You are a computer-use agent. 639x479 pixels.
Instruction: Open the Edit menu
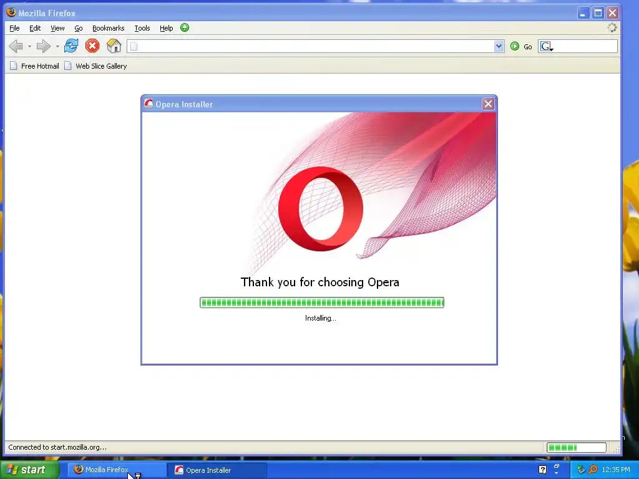[35, 28]
